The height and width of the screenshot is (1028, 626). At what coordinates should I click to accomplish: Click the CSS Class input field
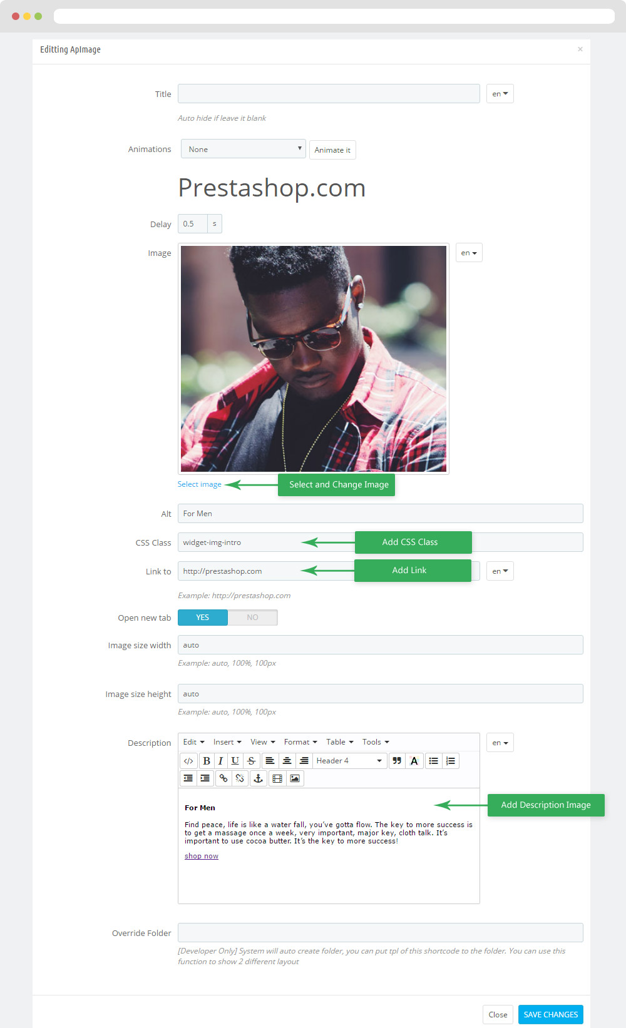pyautogui.click(x=381, y=542)
